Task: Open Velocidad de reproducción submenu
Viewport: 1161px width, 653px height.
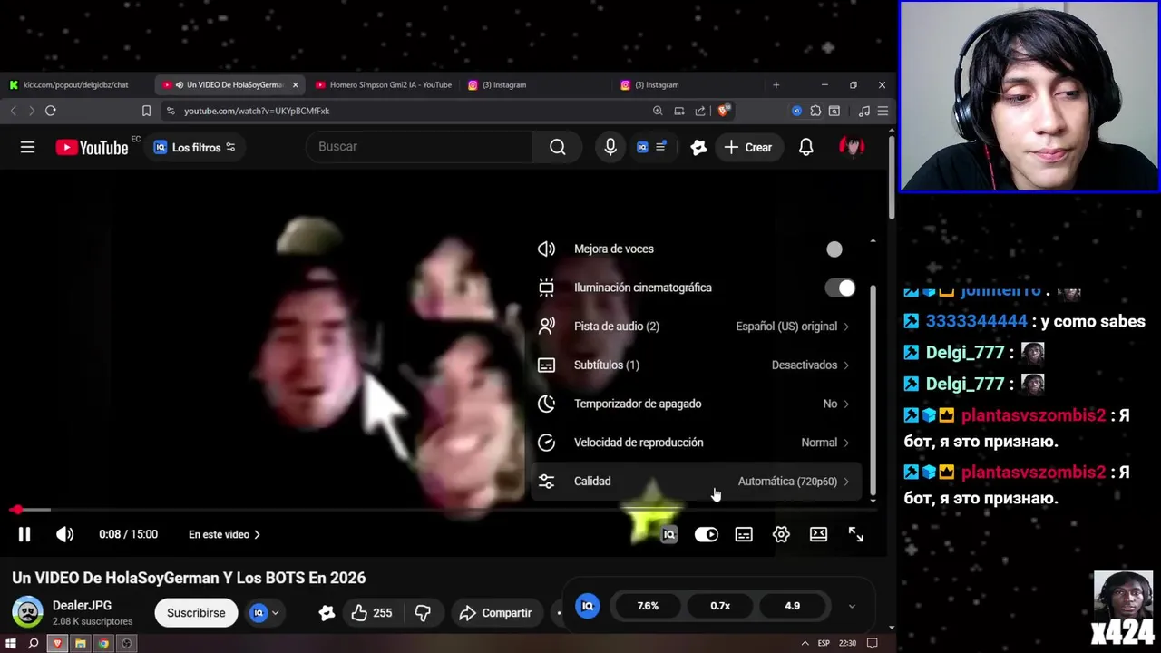Action: pos(696,443)
